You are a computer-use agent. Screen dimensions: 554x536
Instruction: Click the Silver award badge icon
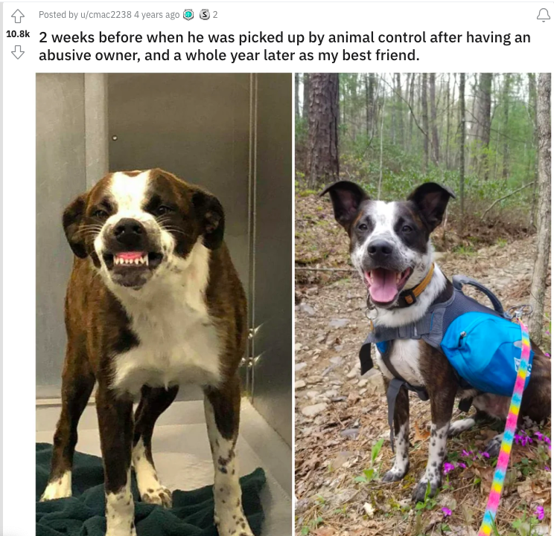click(x=205, y=15)
